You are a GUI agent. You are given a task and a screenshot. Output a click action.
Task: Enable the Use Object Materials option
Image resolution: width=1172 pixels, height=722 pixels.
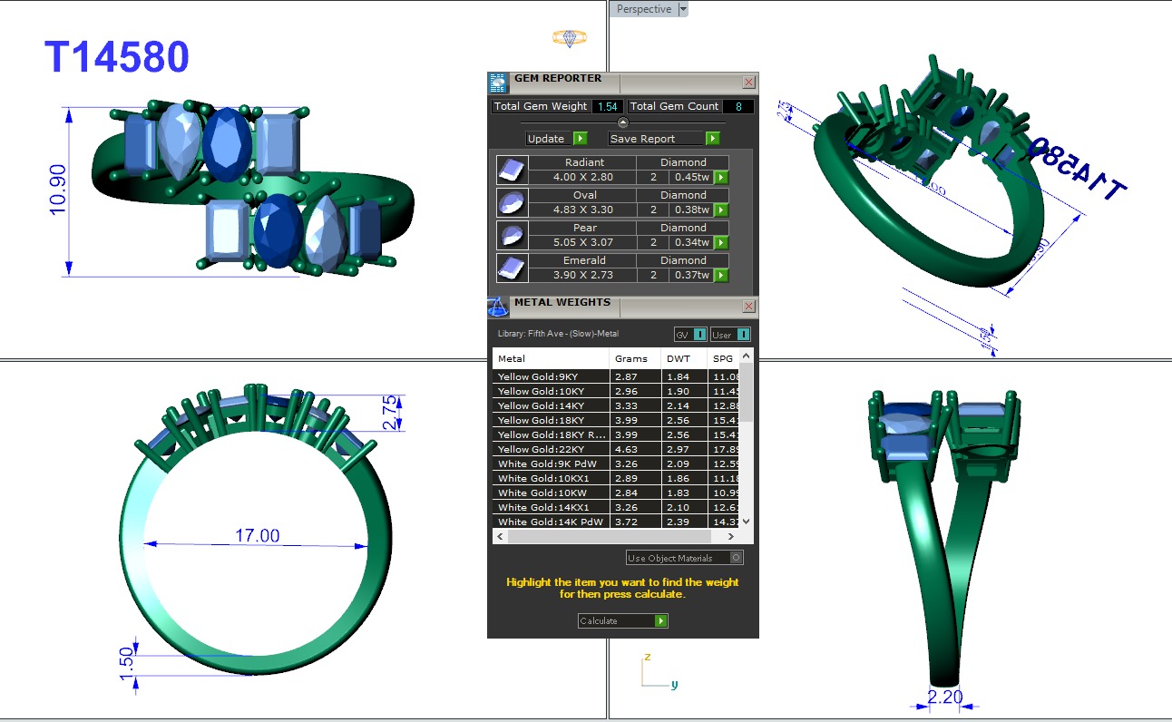736,558
